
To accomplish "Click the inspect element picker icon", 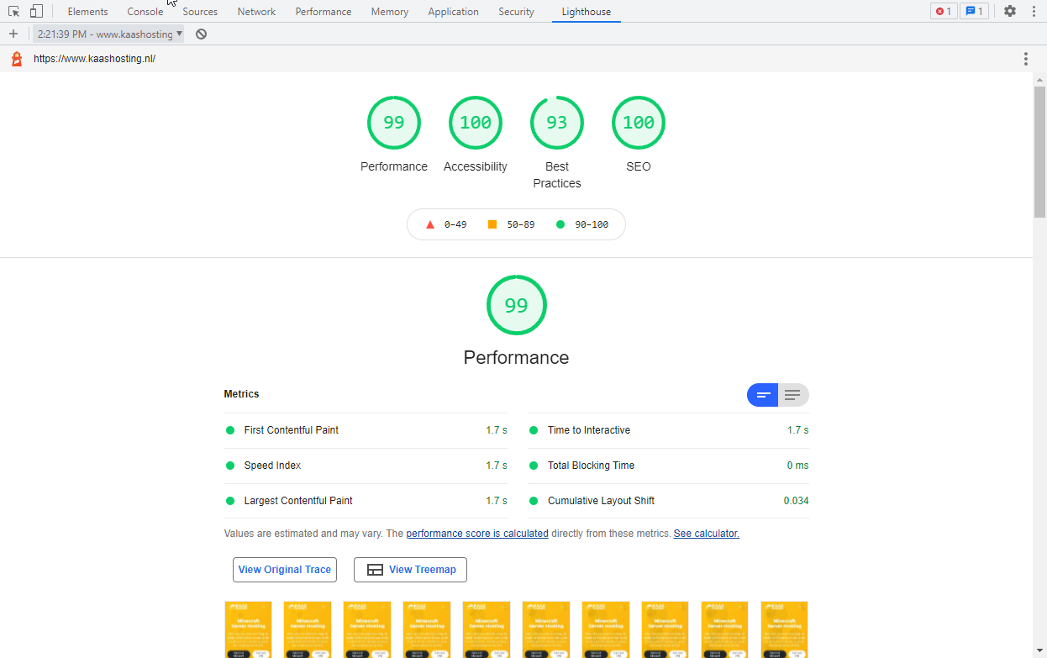I will 14,12.
